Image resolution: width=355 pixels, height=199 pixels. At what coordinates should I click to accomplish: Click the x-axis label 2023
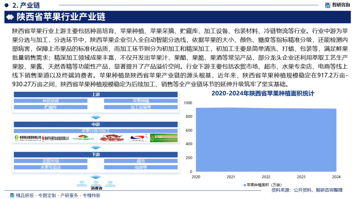(301, 177)
